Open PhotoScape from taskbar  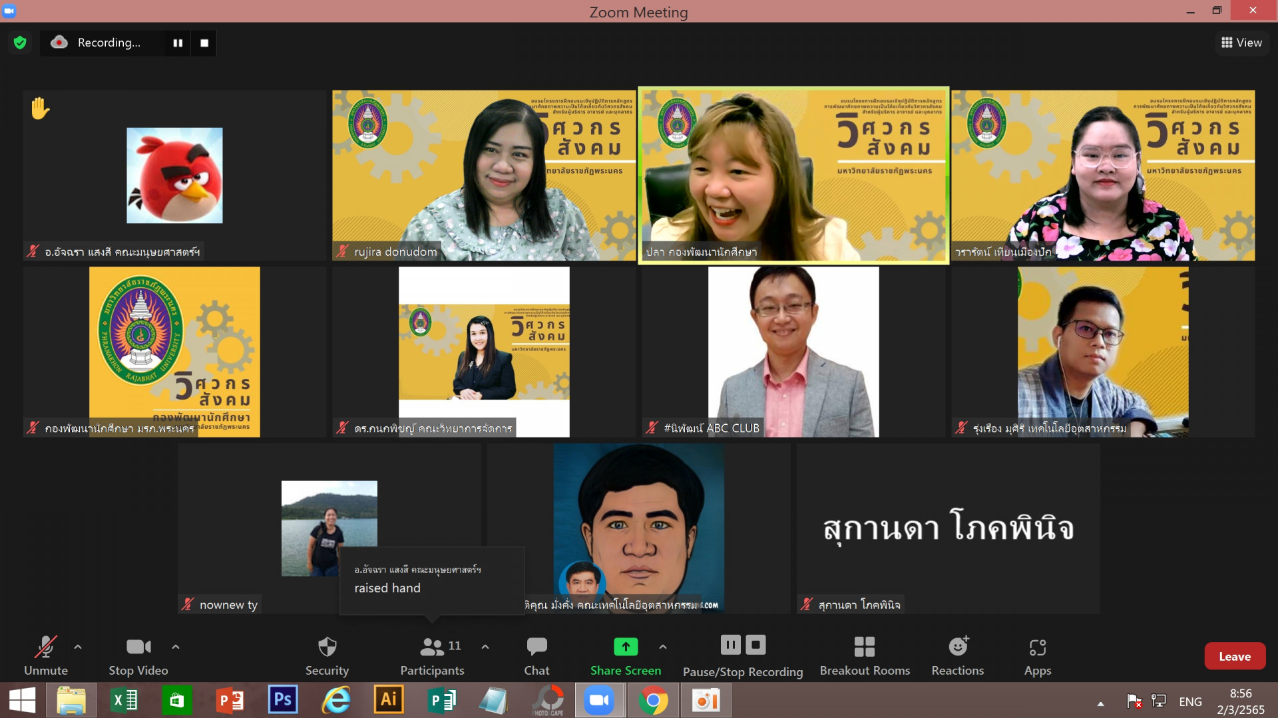pyautogui.click(x=548, y=701)
